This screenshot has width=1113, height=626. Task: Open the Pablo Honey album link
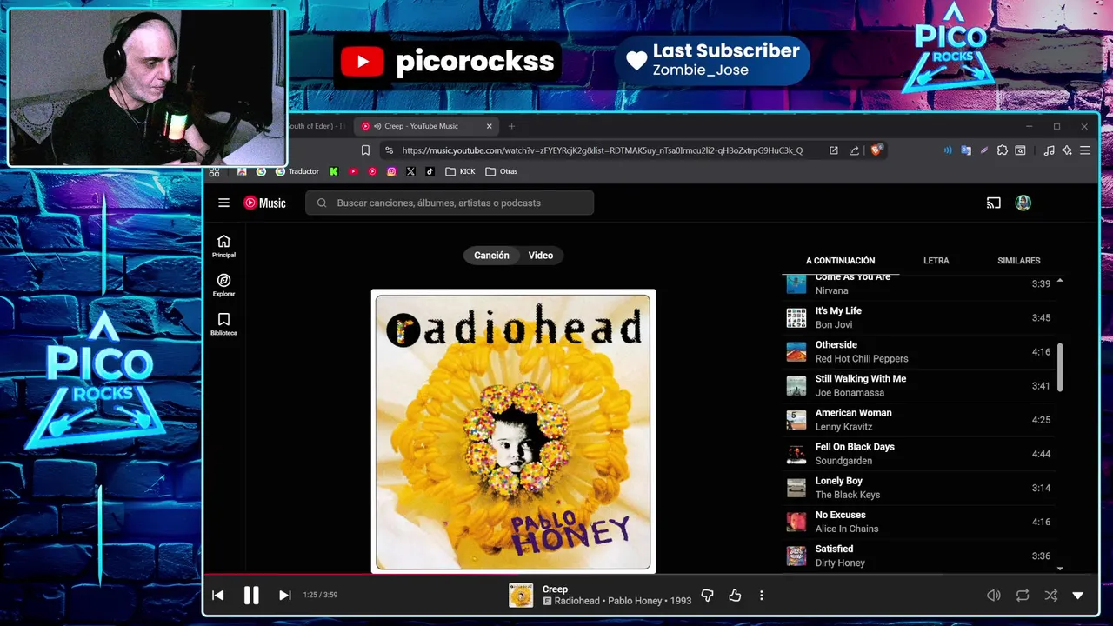(x=635, y=601)
